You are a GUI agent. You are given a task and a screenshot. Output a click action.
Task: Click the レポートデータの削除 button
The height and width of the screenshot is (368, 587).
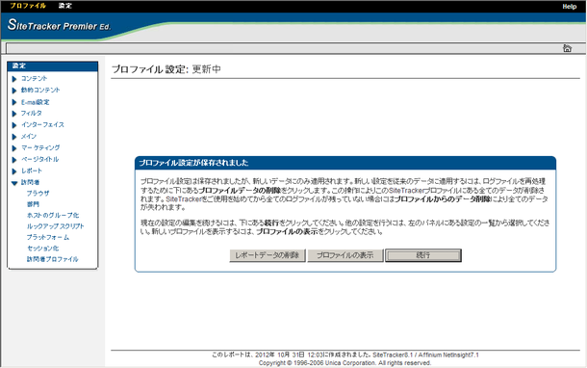click(x=267, y=255)
